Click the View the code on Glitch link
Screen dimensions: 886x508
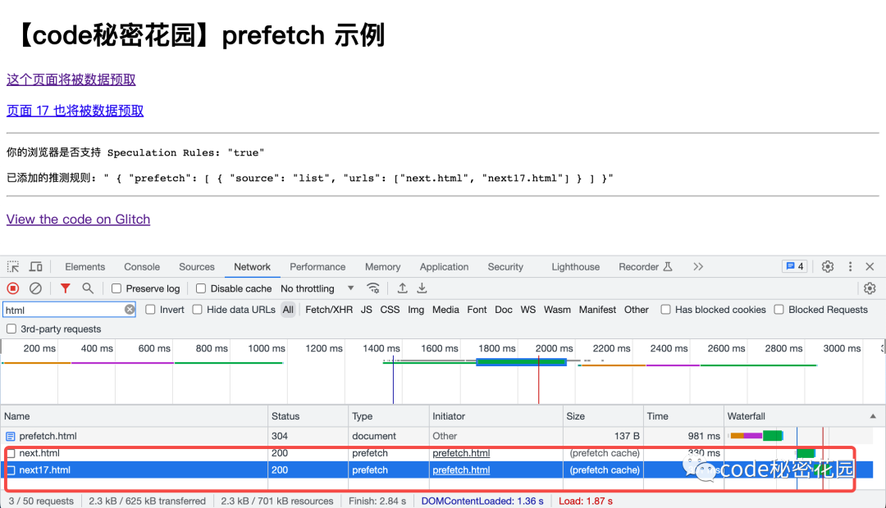coord(78,219)
